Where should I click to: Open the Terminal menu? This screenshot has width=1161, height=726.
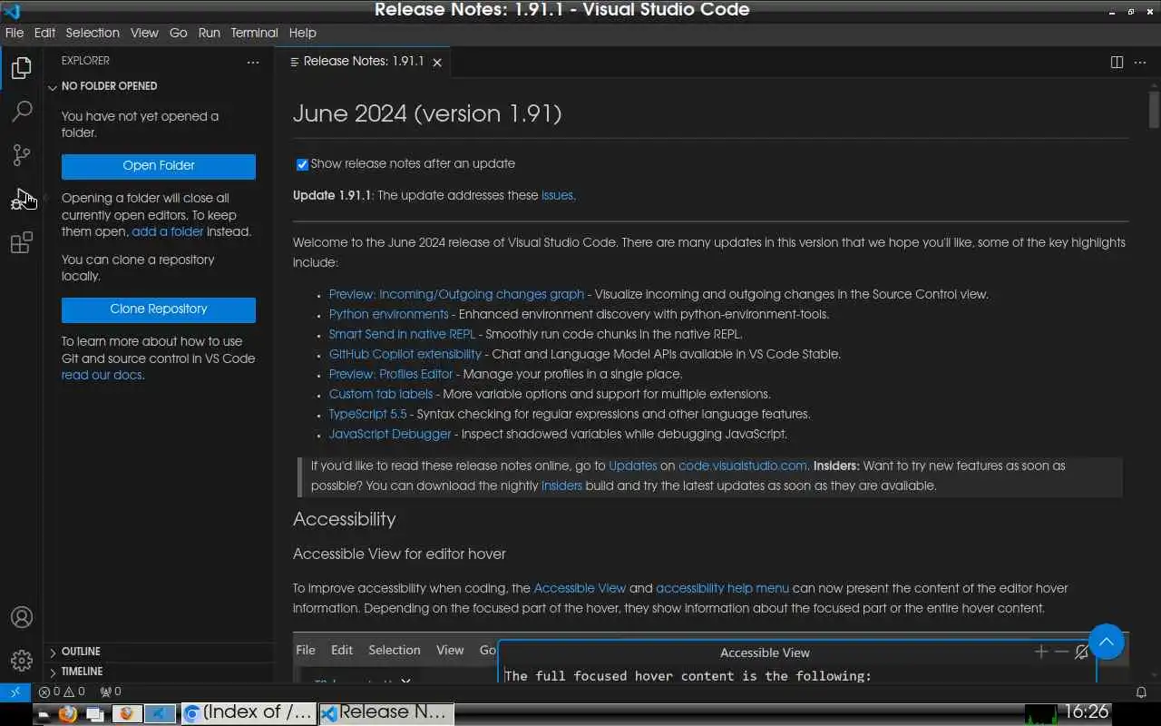coord(254,33)
